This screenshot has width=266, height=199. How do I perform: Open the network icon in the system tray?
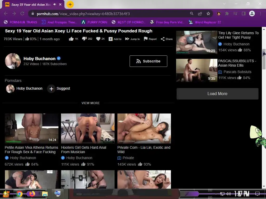(x=222, y=194)
